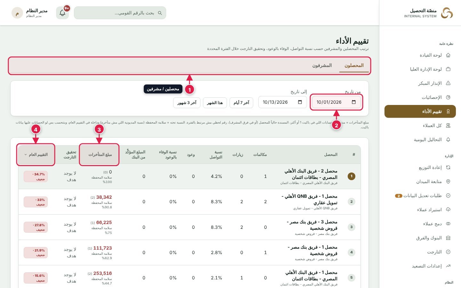The width and height of the screenshot is (461, 288).
Task: Go to التارجت target icon
Action: pyautogui.click(x=448, y=252)
